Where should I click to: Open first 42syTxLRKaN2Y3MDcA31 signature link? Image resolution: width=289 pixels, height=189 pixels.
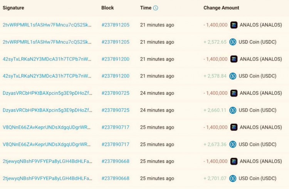[47, 59]
